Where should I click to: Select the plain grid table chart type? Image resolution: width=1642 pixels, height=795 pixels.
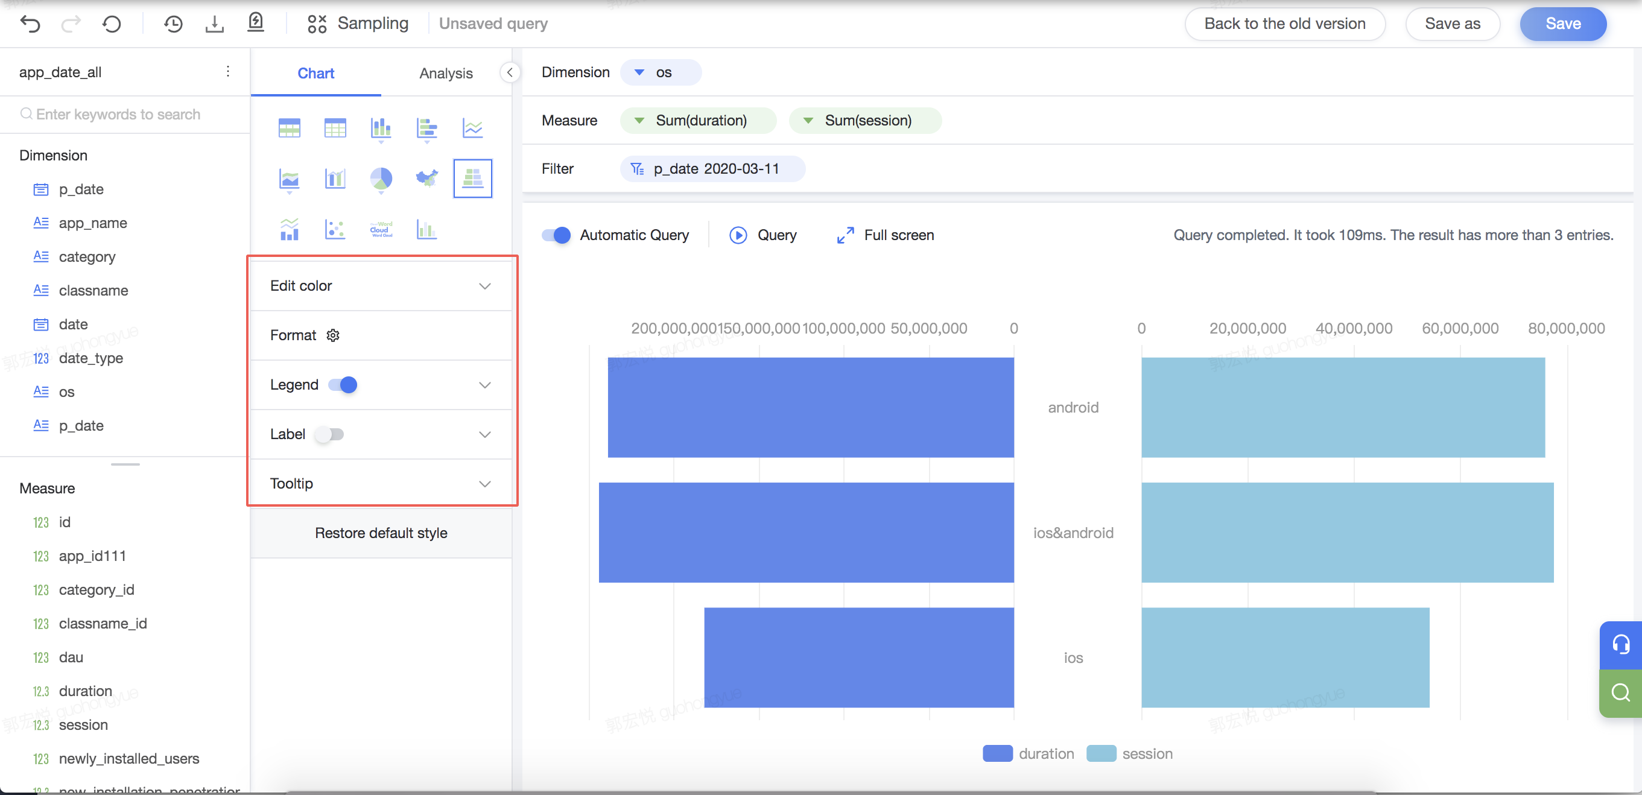(x=335, y=128)
